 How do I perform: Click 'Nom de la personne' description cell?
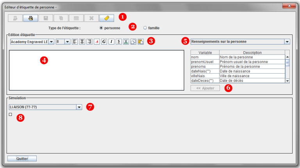click(252, 57)
